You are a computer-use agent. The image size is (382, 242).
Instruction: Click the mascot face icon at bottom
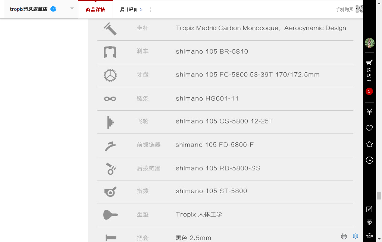coord(344,236)
